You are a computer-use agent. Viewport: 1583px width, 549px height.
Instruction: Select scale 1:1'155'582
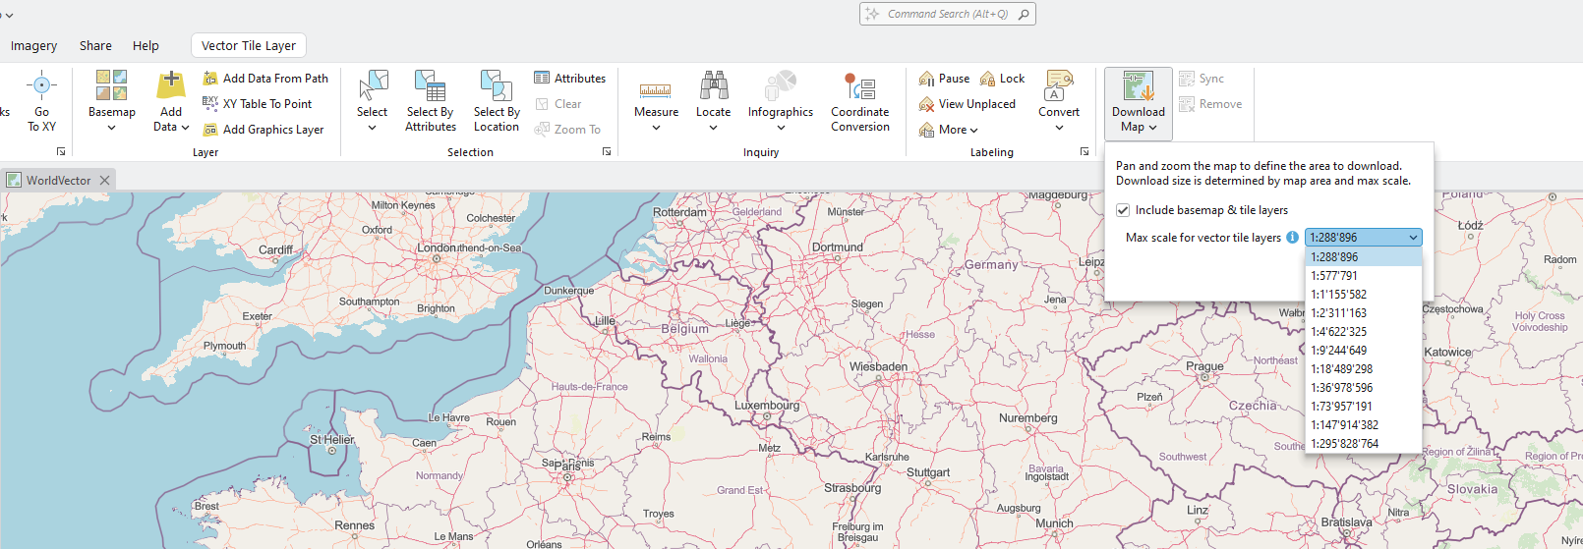1364,295
